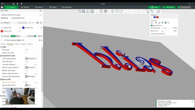
Task: Open the Home screen icon
Action: [x=2, y=7]
